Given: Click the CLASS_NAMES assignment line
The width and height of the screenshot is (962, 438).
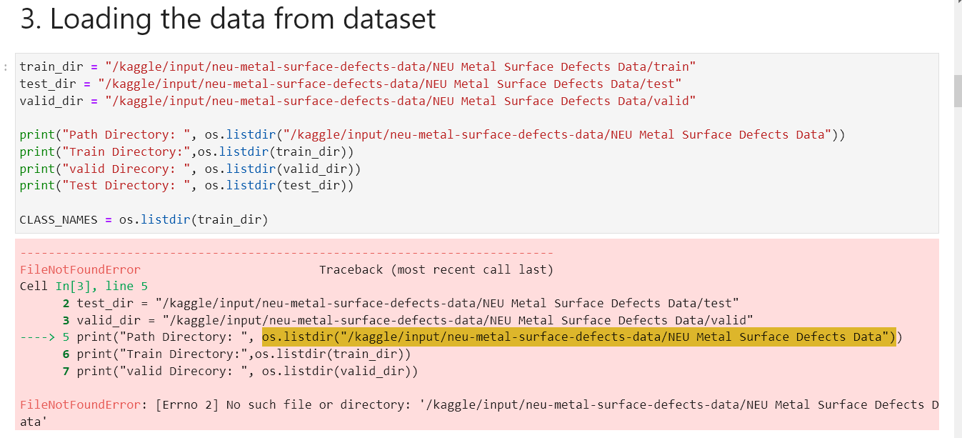Looking at the screenshot, I should click(144, 220).
